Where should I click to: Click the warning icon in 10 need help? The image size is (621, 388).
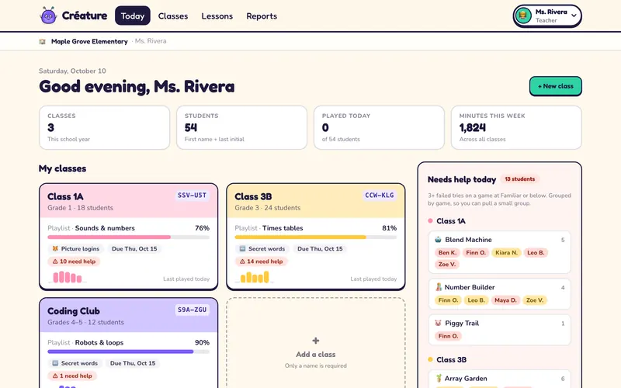click(x=55, y=262)
